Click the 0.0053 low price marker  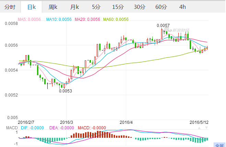point(65,91)
